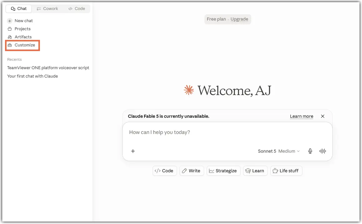Screen dimensions: 362x224
Task: Click the Recents heading
Action: [14, 60]
